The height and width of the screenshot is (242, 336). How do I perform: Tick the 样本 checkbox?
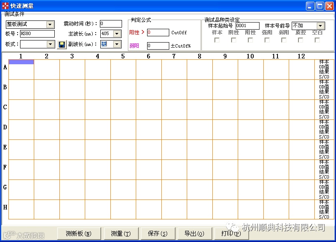coord(217,40)
